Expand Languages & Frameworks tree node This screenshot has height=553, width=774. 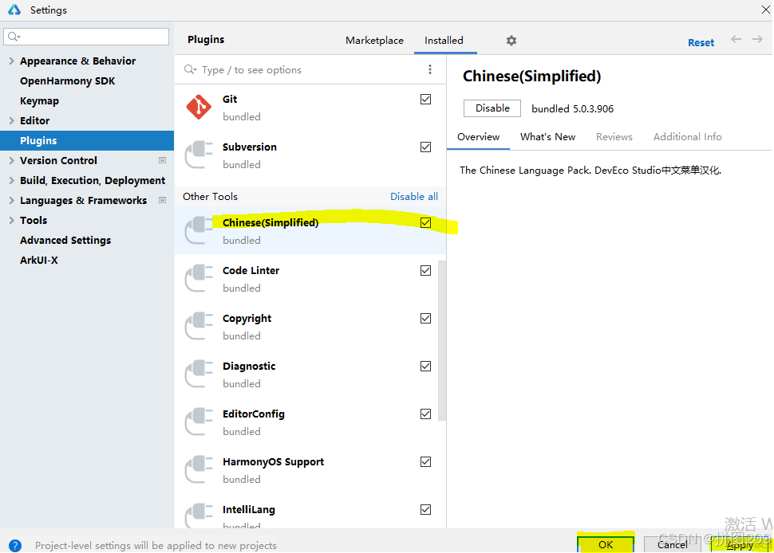coord(11,200)
